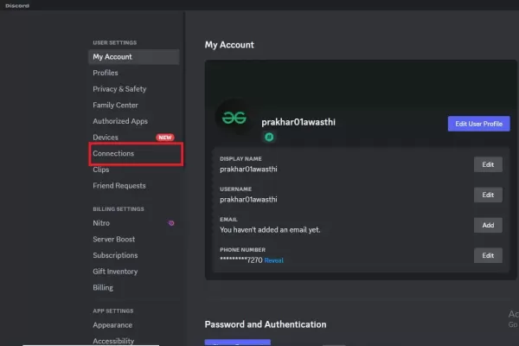This screenshot has height=346, width=519.
Task: Edit the phone number
Action: 488,256
